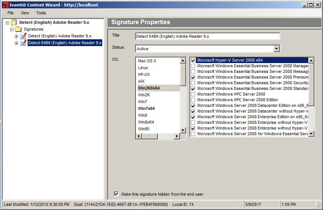Close the Content Wizard window
This screenshot has height=210, width=323.
(x=317, y=5)
